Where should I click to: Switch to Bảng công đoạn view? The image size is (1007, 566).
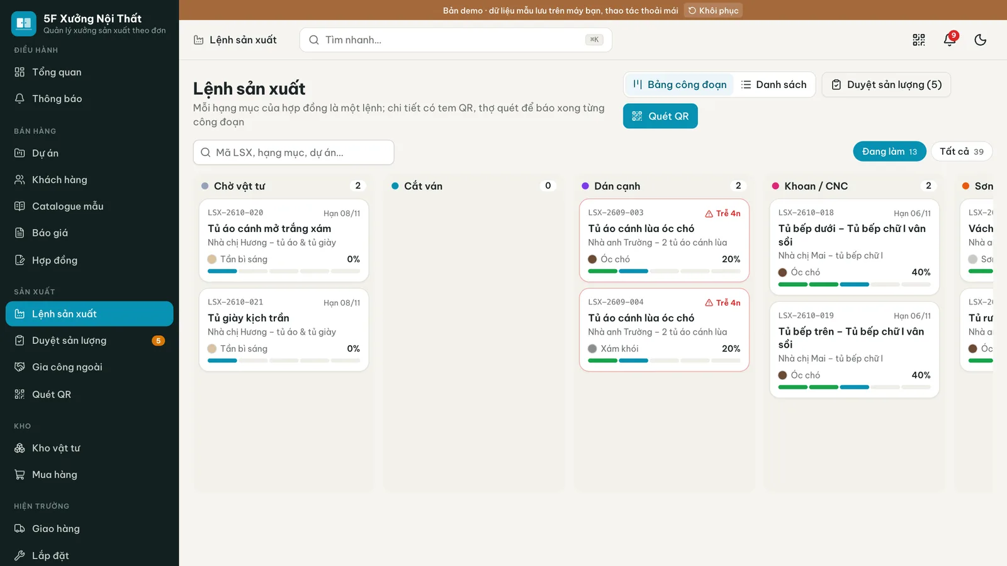680,84
